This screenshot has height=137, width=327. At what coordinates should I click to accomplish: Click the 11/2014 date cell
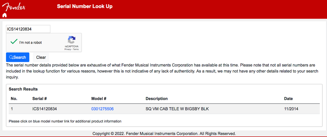point(291,109)
